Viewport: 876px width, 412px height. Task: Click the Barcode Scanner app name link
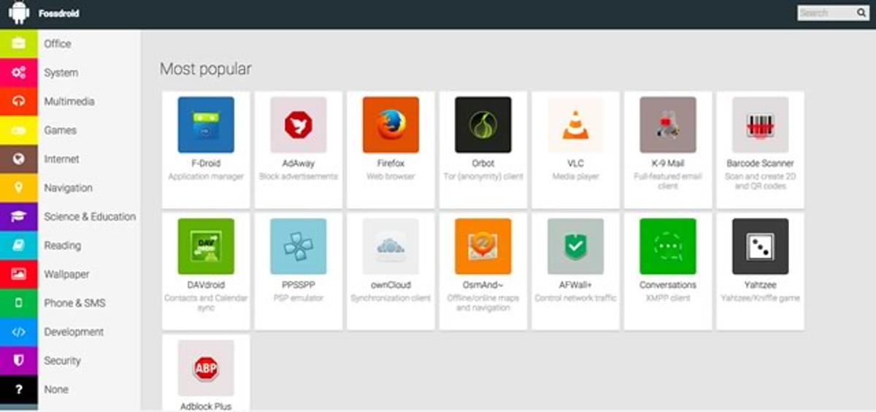point(760,164)
